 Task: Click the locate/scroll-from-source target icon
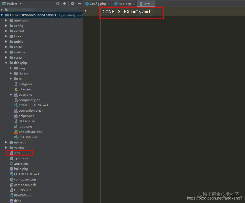point(58,4)
